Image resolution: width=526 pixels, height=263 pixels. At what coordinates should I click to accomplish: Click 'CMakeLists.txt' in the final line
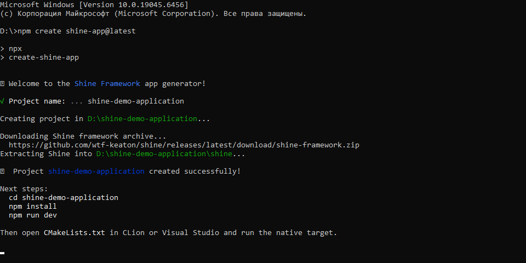point(75,232)
